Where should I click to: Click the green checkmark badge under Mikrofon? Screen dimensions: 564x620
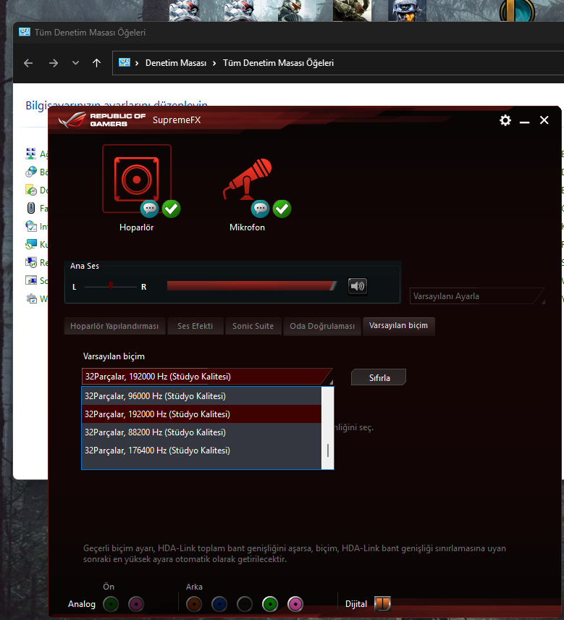pos(282,209)
